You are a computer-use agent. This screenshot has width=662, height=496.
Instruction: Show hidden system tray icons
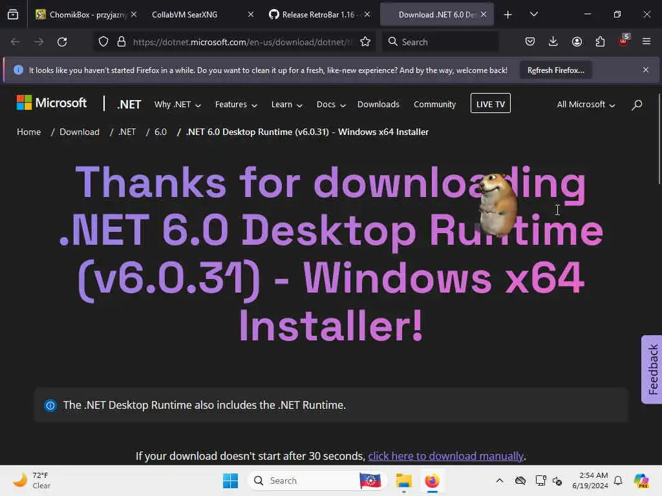tap(500, 480)
